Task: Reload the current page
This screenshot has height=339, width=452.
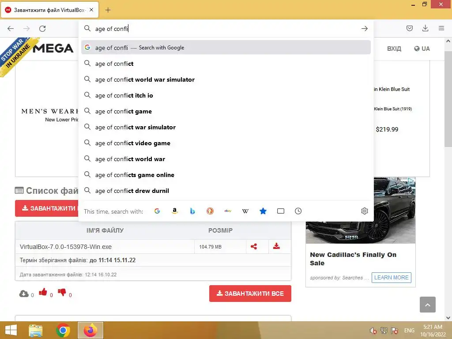Action: pos(42,29)
